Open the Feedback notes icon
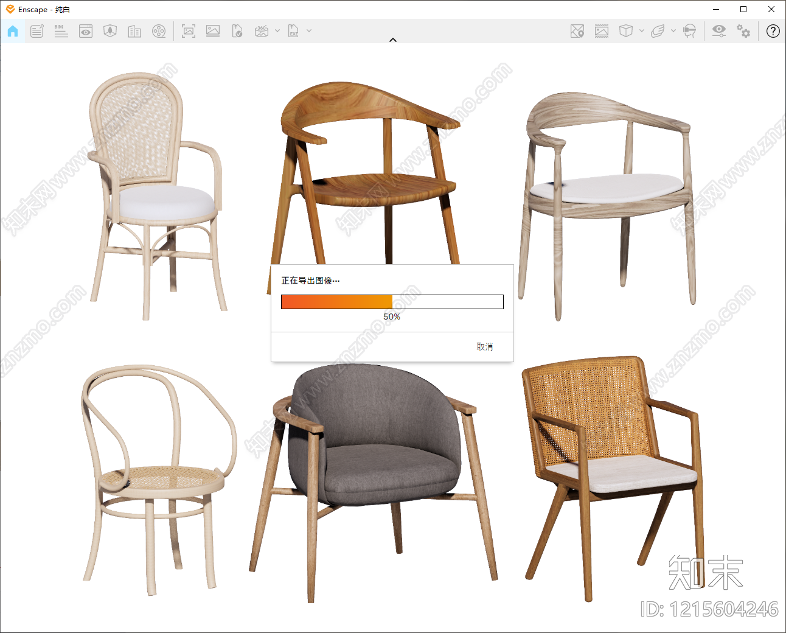786x633 pixels. [37, 31]
